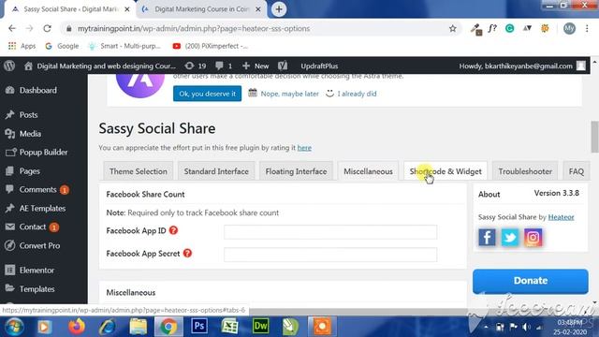Open AE Templates in the sidebar
The height and width of the screenshot is (337, 599).
(x=42, y=208)
